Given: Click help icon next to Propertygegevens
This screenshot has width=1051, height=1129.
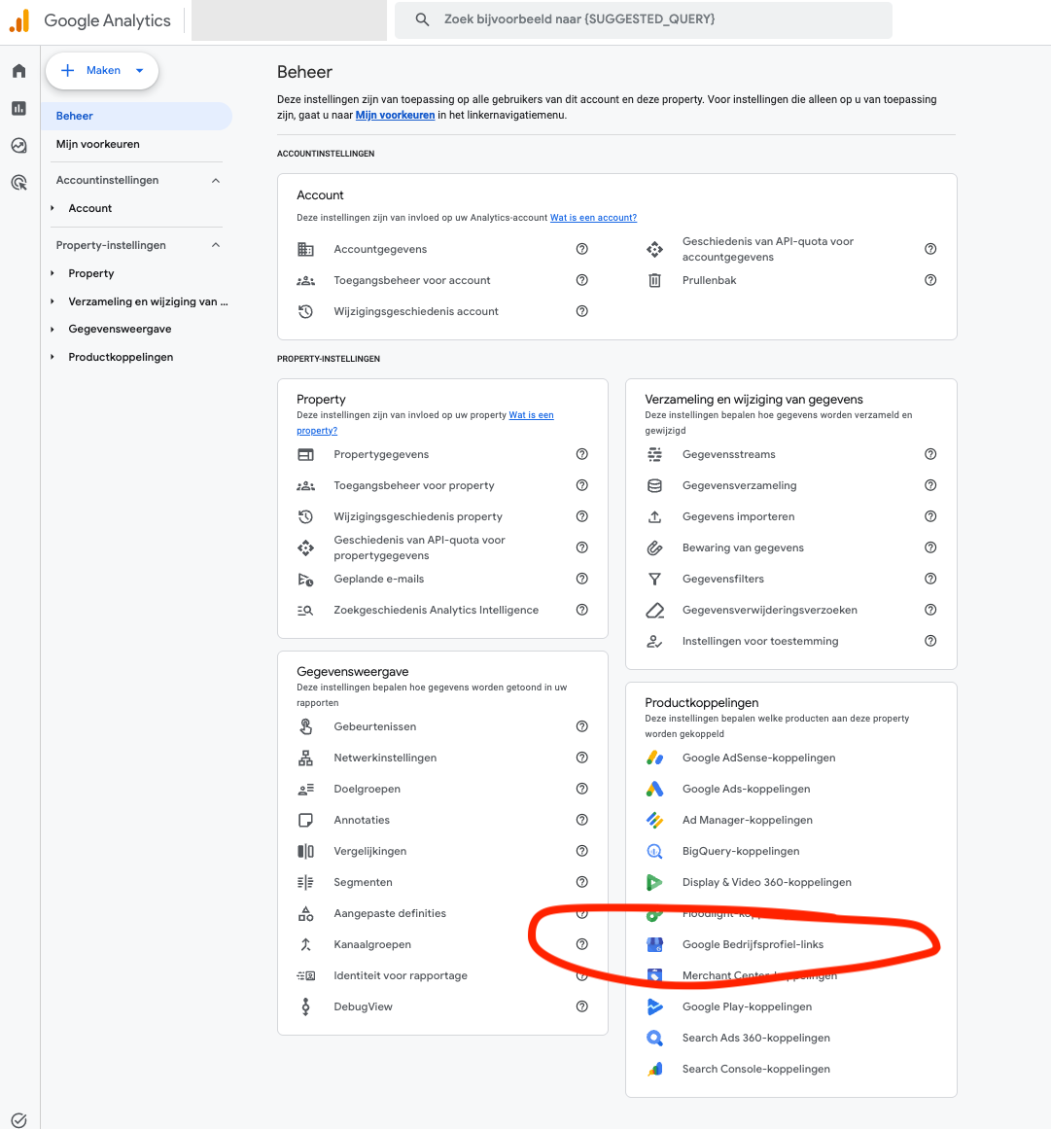Looking at the screenshot, I should coord(581,453).
